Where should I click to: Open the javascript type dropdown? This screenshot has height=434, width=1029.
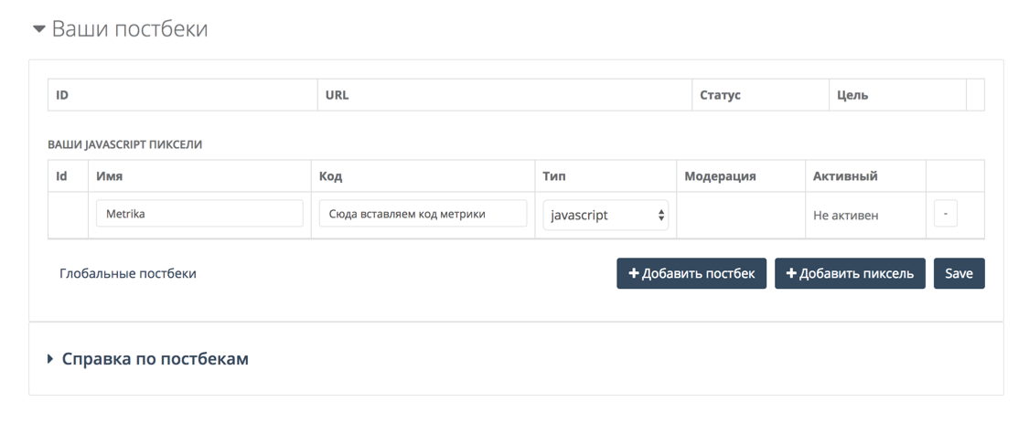pos(606,215)
